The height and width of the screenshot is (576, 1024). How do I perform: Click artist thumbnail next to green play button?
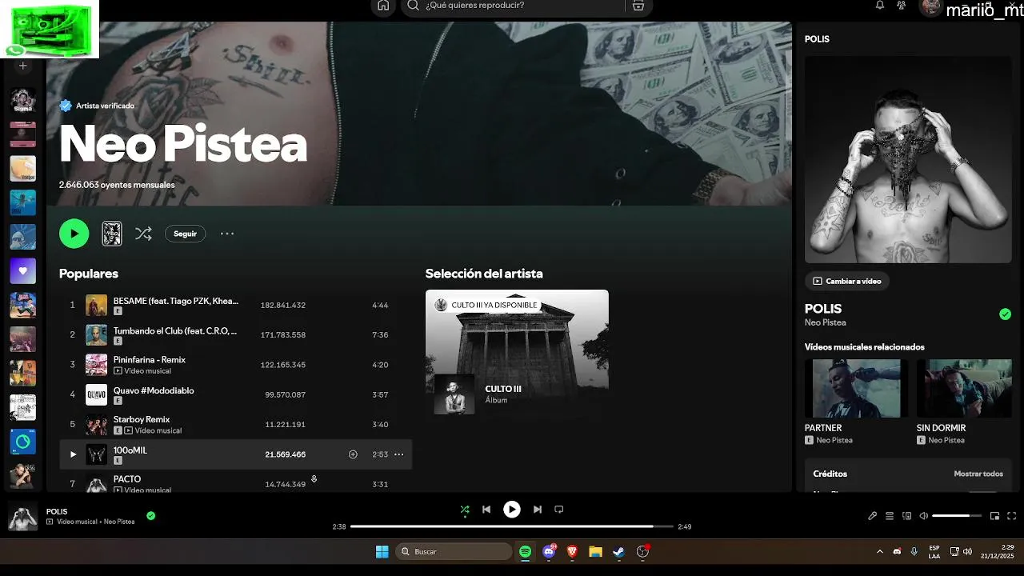point(112,234)
